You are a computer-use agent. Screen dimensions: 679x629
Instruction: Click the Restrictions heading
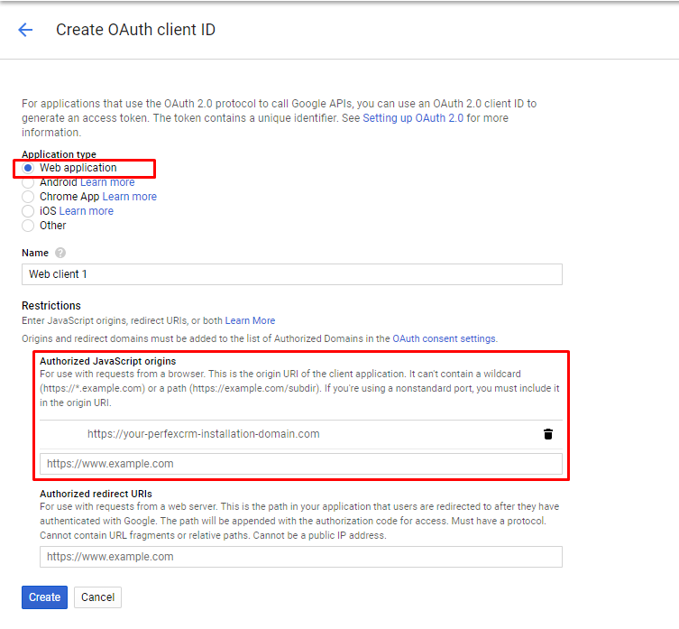(x=51, y=306)
